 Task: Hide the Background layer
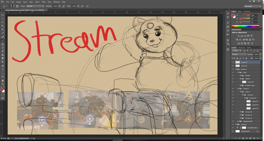pyautogui.click(x=233, y=131)
